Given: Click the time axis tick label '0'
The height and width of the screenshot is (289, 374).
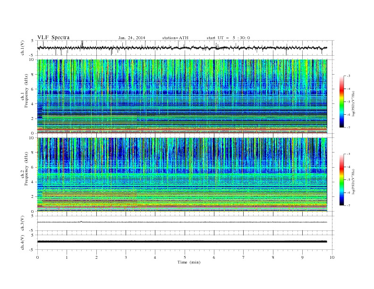Looking at the screenshot, I should [x=37, y=257].
